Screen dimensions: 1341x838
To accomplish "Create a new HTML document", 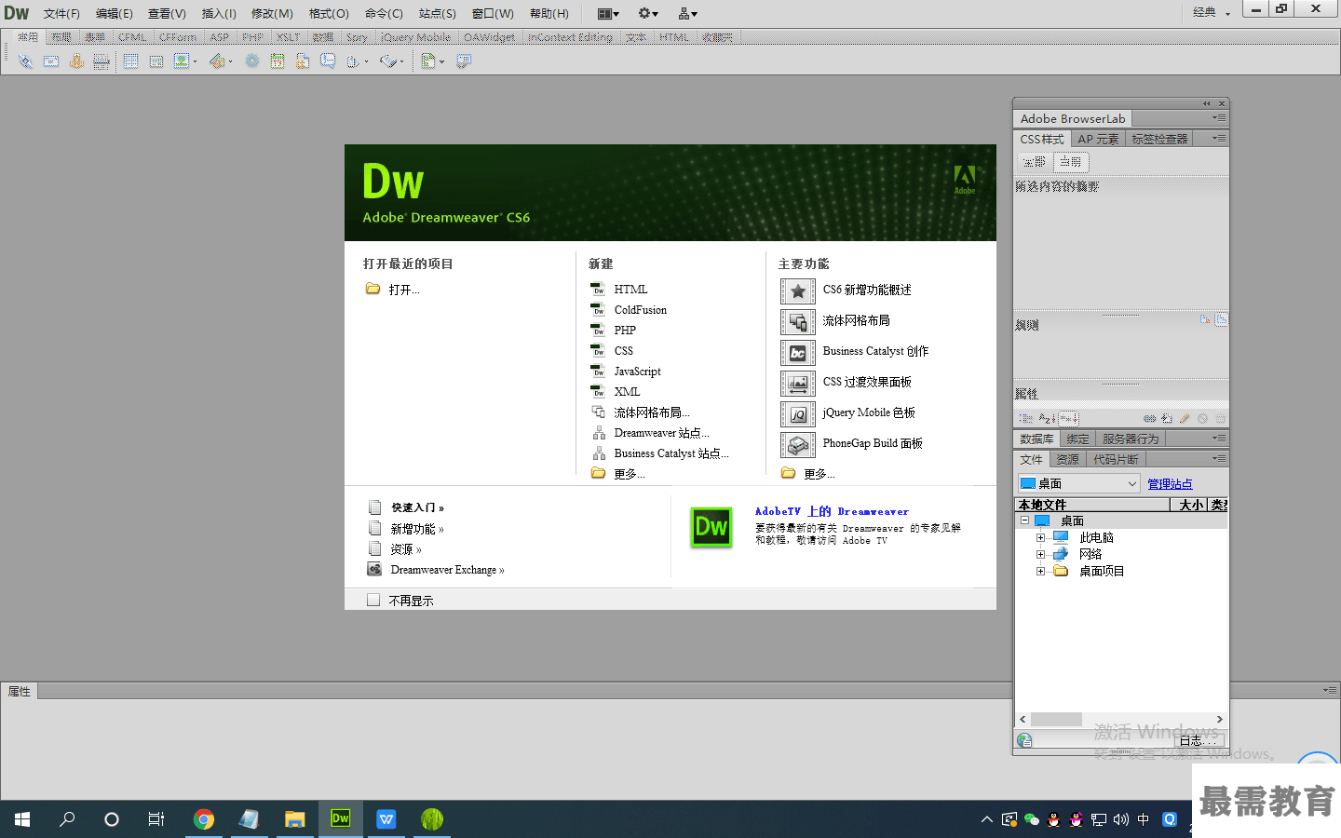I will click(630, 290).
